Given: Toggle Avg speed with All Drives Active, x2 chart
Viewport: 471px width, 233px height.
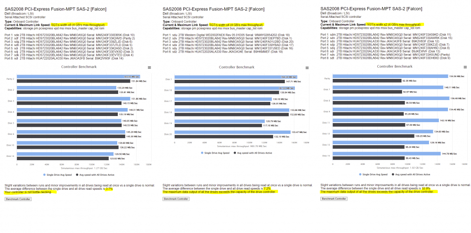Looking at the screenshot, I should coord(411,174).
